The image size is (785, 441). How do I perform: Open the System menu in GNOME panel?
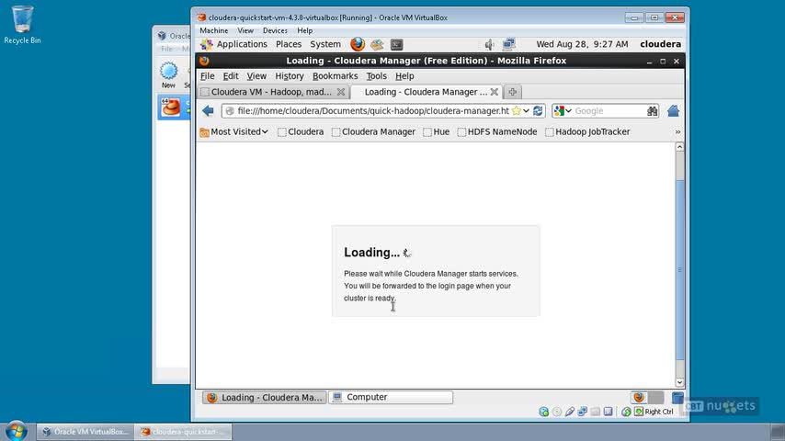pyautogui.click(x=324, y=44)
